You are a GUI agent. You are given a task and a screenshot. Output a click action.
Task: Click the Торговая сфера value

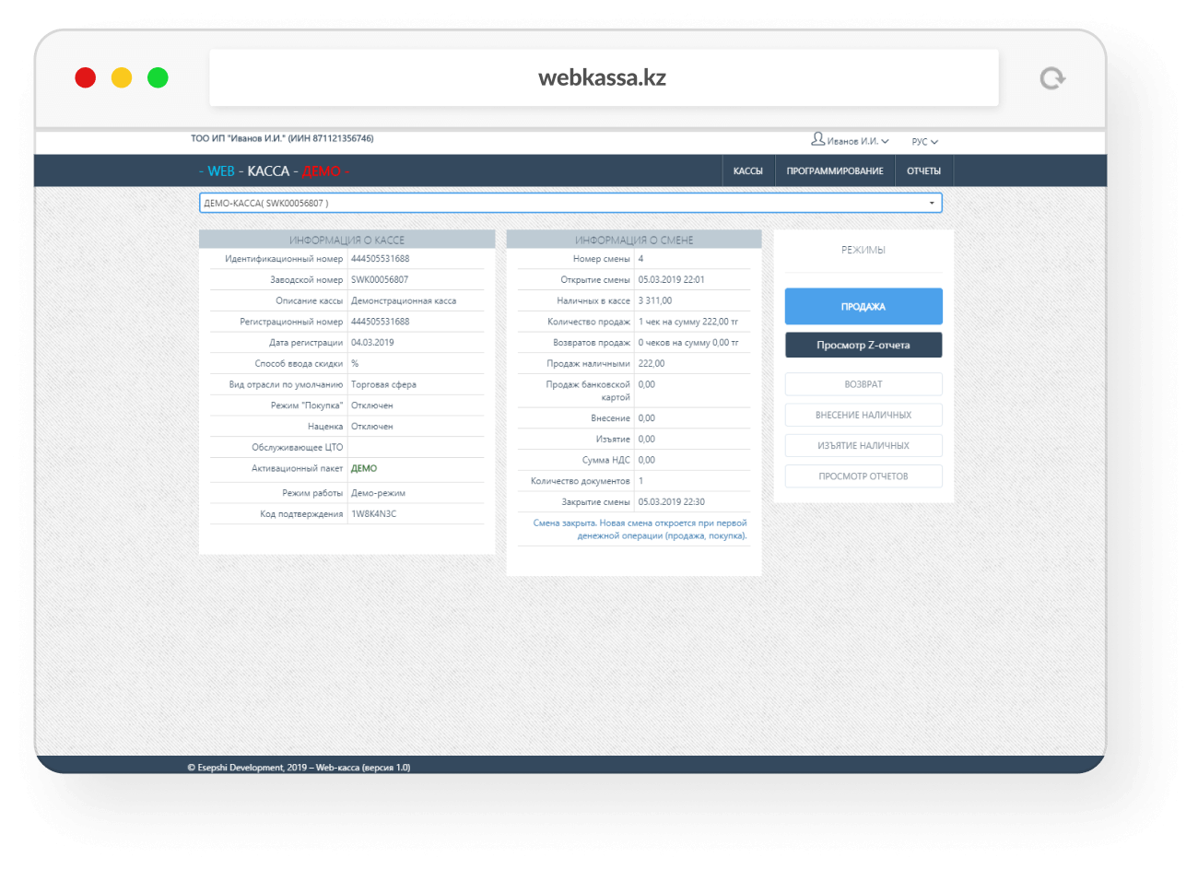click(384, 384)
